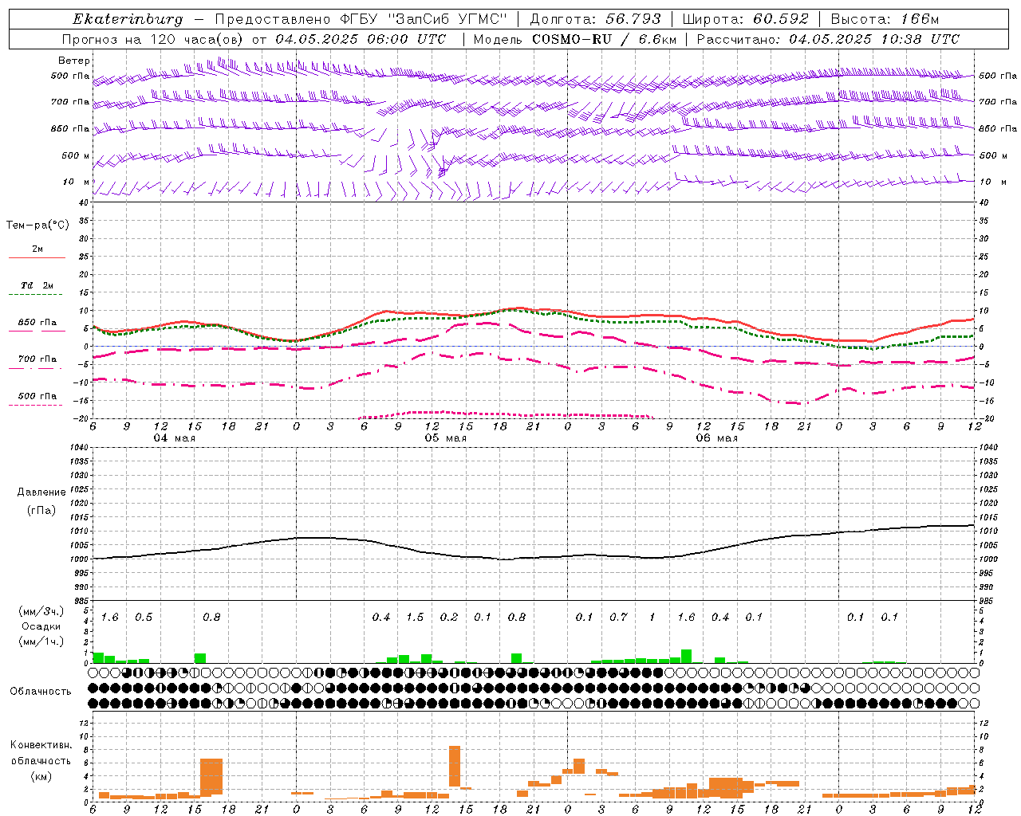This screenshot has width=1021, height=816.
Task: Click the Облачность row label
Action: 41,692
